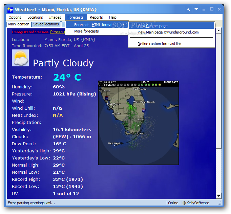Click the Partly Cloudy weather icon
The width and height of the screenshot is (231, 214).
(20, 58)
